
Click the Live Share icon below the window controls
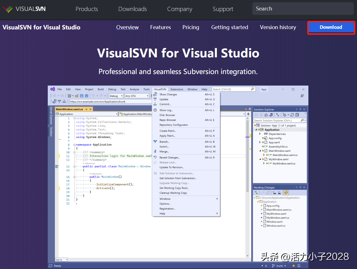click(302, 96)
